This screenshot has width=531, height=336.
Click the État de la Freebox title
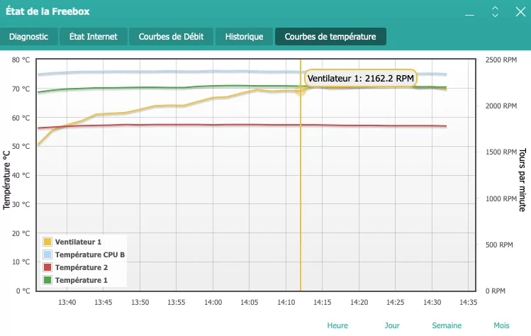pos(47,11)
